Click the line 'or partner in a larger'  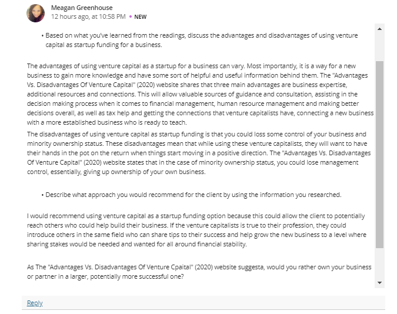point(105,276)
